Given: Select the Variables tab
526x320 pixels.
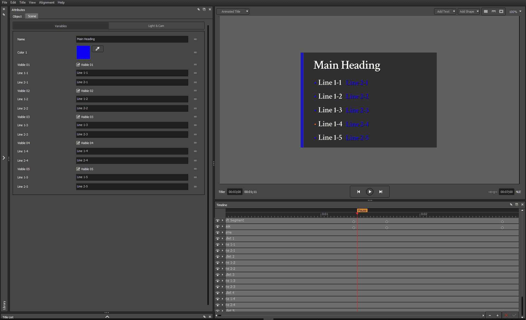Looking at the screenshot, I should tap(61, 26).
